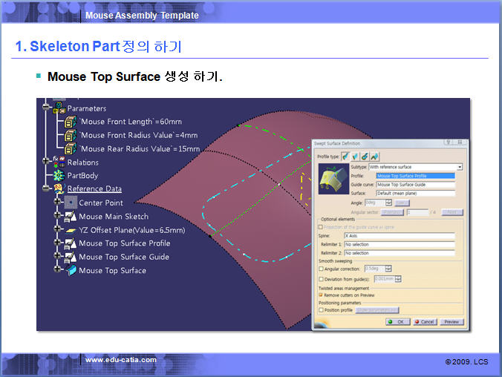
Task: Select the first profile type icon
Action: (x=346, y=157)
